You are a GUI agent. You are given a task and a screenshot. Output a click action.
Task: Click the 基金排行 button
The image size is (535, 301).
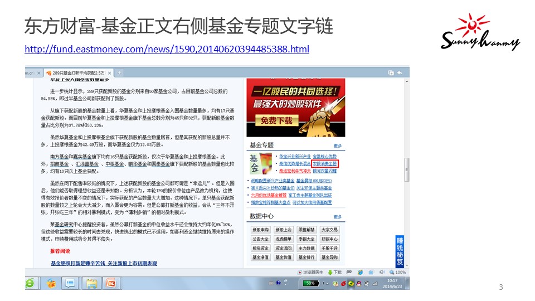coord(307,258)
